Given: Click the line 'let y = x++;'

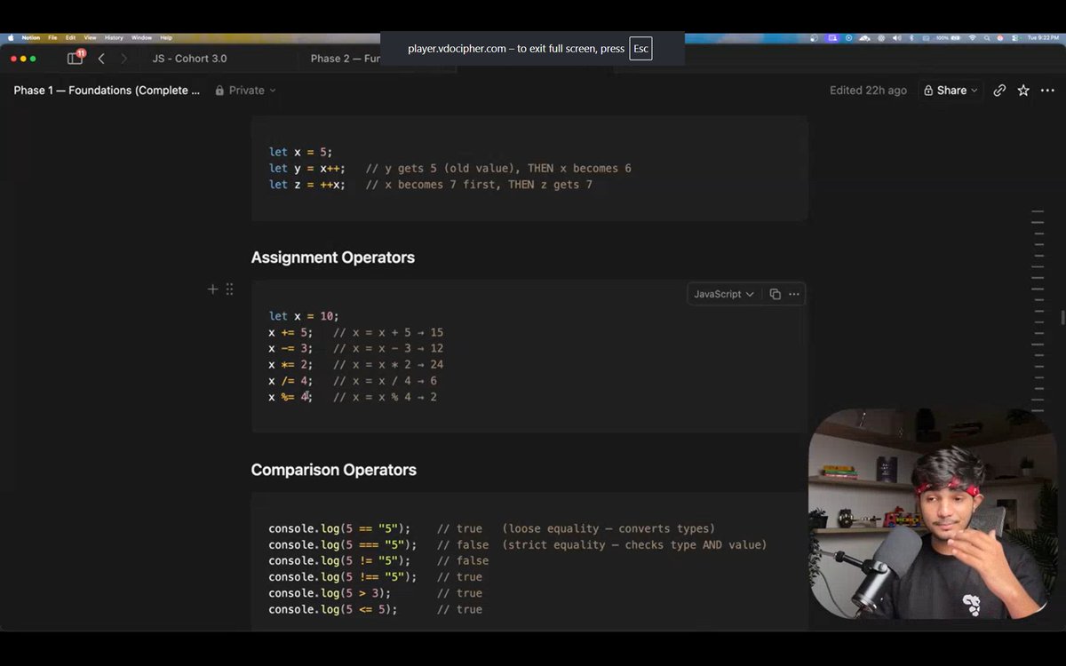Looking at the screenshot, I should 307,168.
